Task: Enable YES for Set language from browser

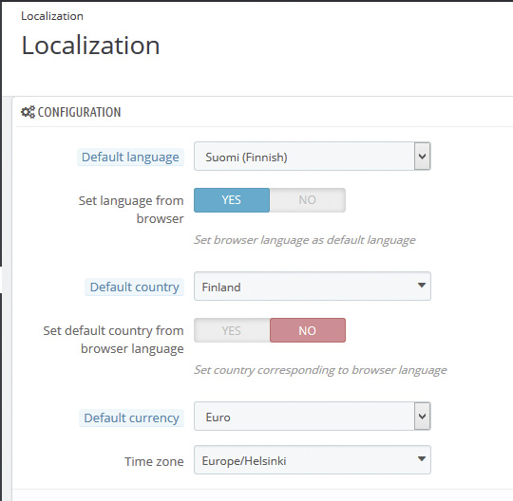Action: click(232, 200)
